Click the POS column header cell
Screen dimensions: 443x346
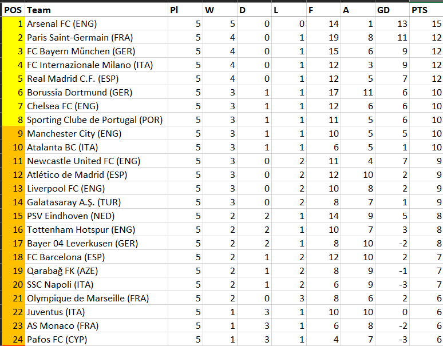(13, 10)
